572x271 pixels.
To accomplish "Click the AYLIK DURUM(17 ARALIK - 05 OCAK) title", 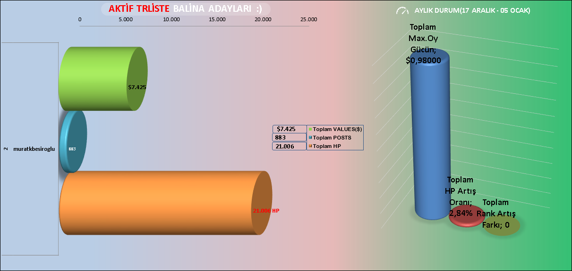I will [x=472, y=10].
